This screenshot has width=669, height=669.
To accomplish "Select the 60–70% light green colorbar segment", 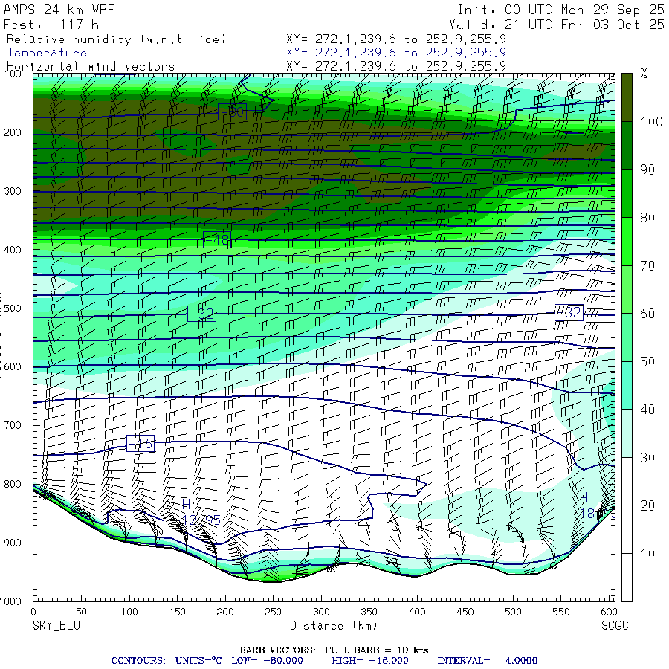I will [x=627, y=289].
